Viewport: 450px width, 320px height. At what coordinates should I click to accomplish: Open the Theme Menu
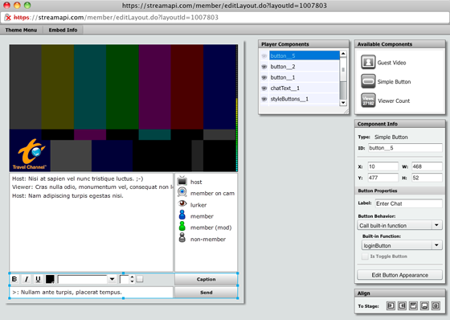pyautogui.click(x=21, y=30)
